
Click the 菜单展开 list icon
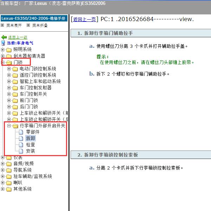2,25
